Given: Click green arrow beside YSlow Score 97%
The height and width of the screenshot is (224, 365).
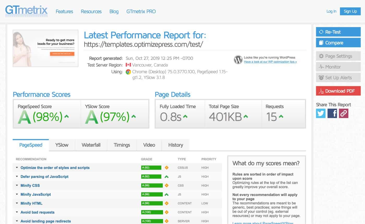Looking at the screenshot, I should point(133,117).
